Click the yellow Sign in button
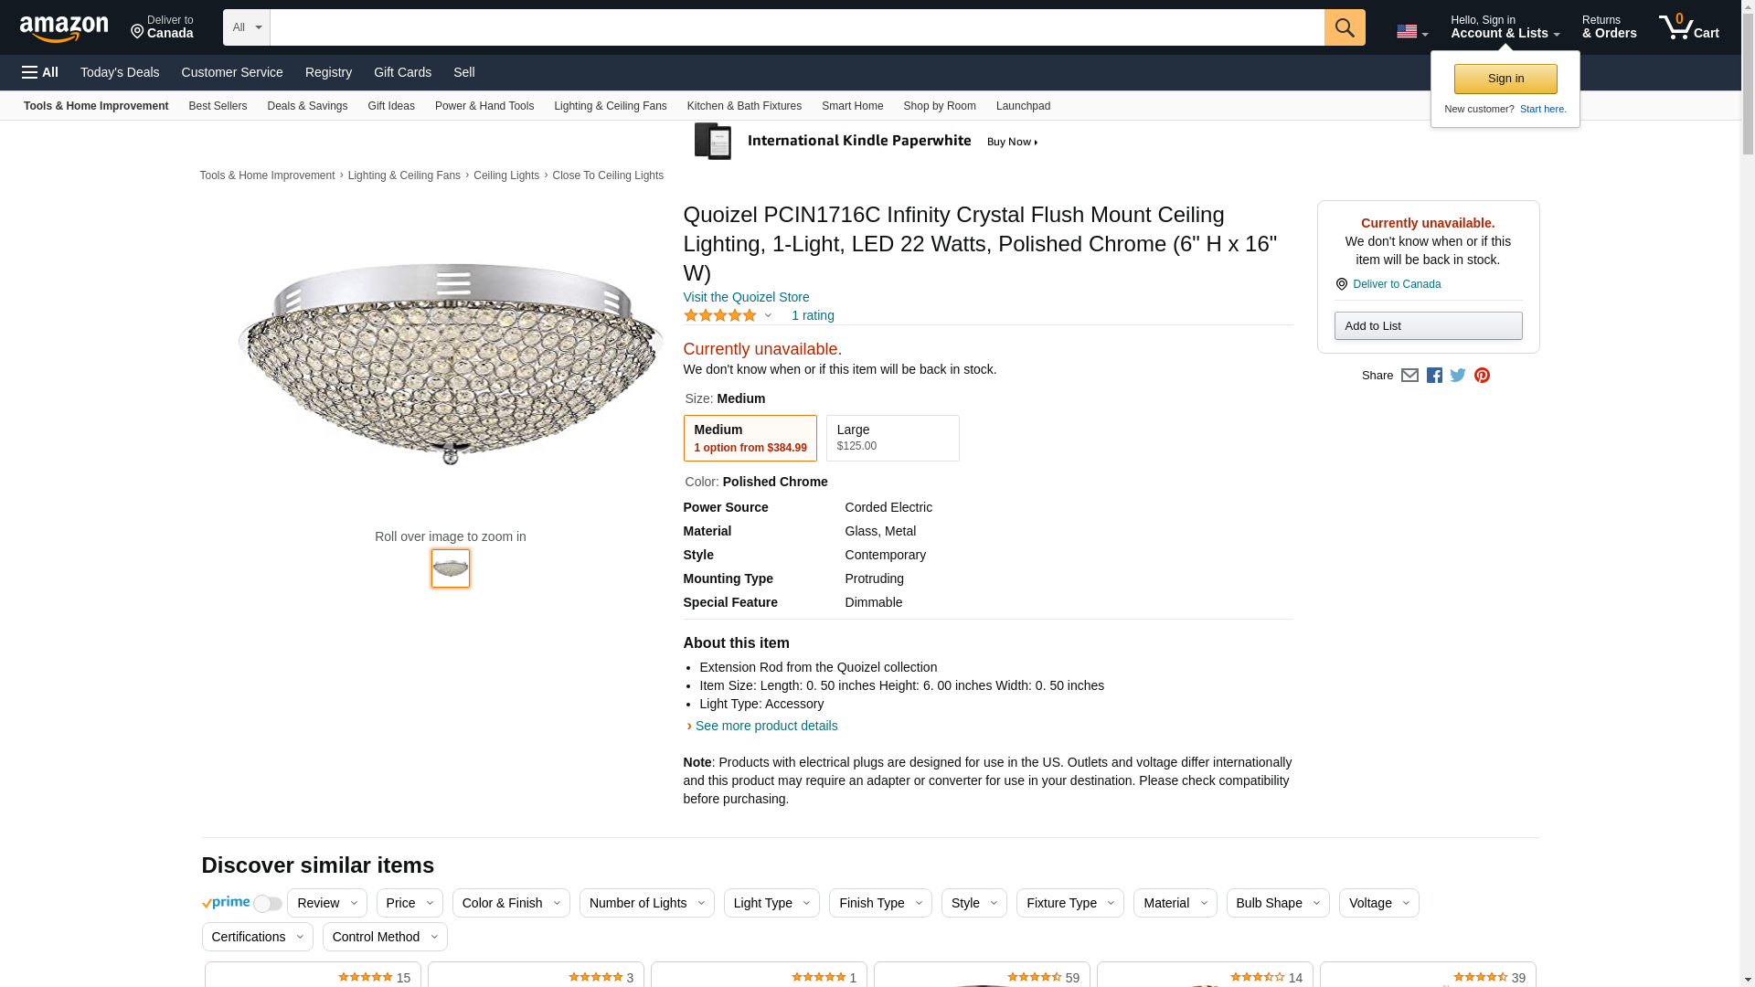Screen dimensions: 1755x987 click(1505, 79)
